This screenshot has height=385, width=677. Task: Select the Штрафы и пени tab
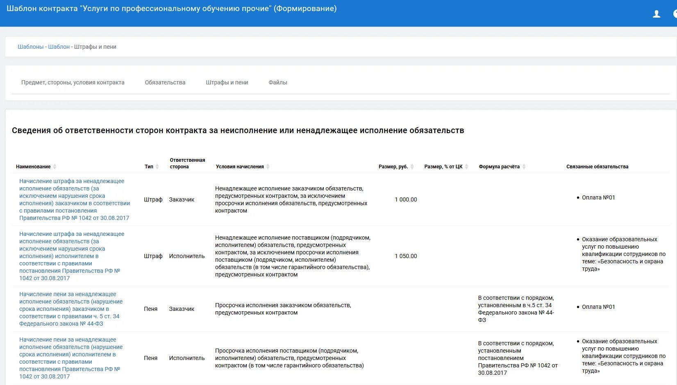pos(227,82)
